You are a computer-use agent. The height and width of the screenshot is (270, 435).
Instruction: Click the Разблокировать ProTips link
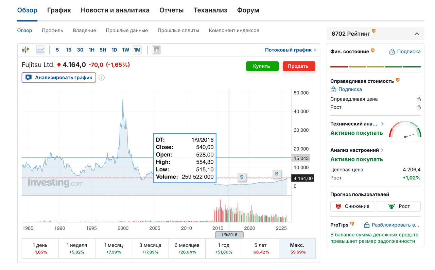(x=391, y=225)
